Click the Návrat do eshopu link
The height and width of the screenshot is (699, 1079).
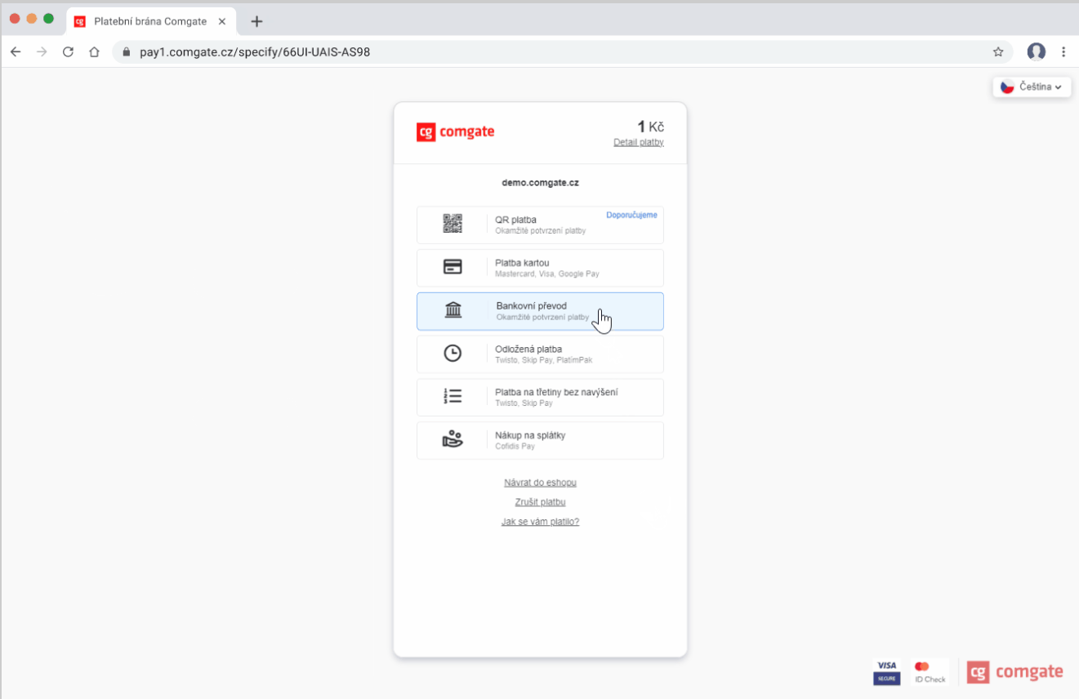pyautogui.click(x=540, y=483)
